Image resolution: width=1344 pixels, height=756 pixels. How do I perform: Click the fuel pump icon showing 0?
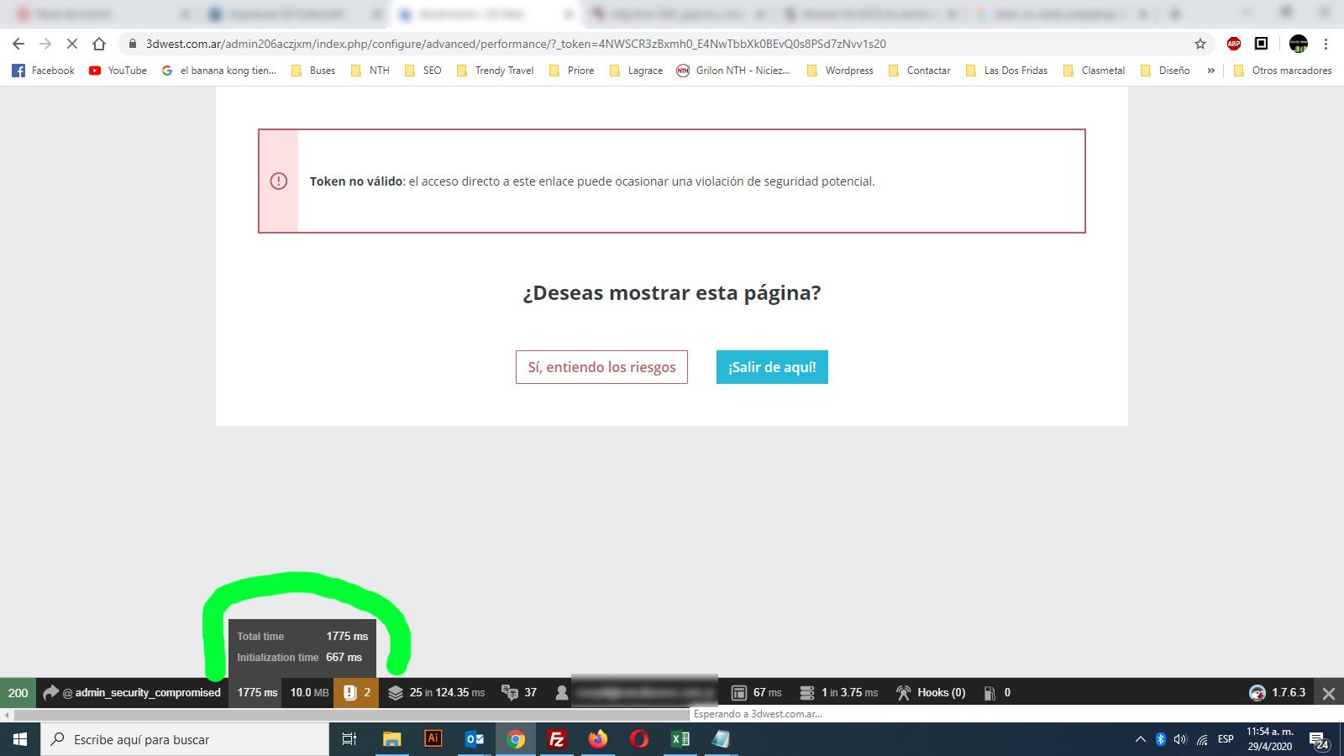pyautogui.click(x=990, y=693)
